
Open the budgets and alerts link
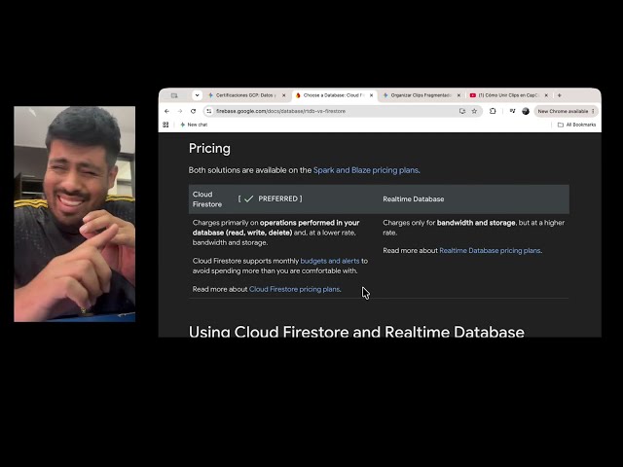click(x=330, y=261)
